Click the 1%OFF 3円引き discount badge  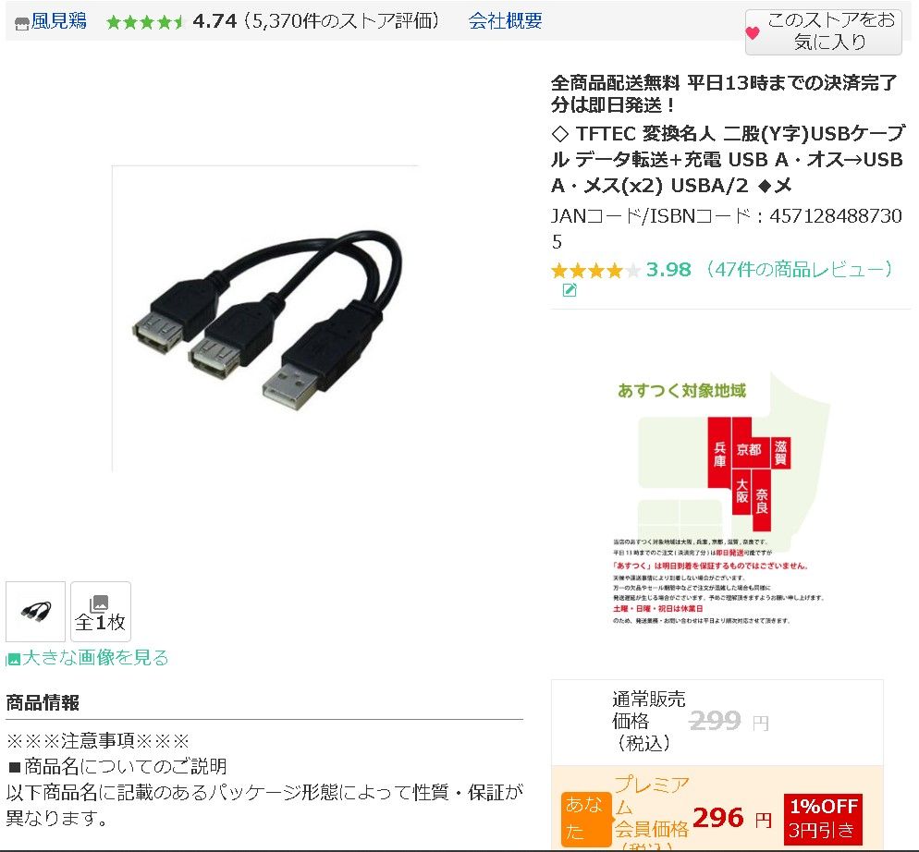click(823, 819)
